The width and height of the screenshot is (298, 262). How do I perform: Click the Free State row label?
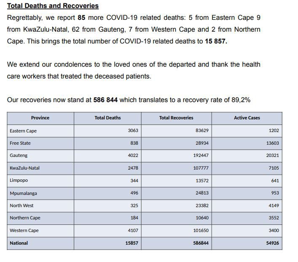click(x=20, y=143)
